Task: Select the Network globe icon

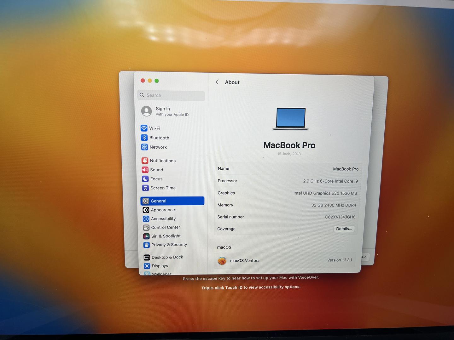Action: pos(144,147)
